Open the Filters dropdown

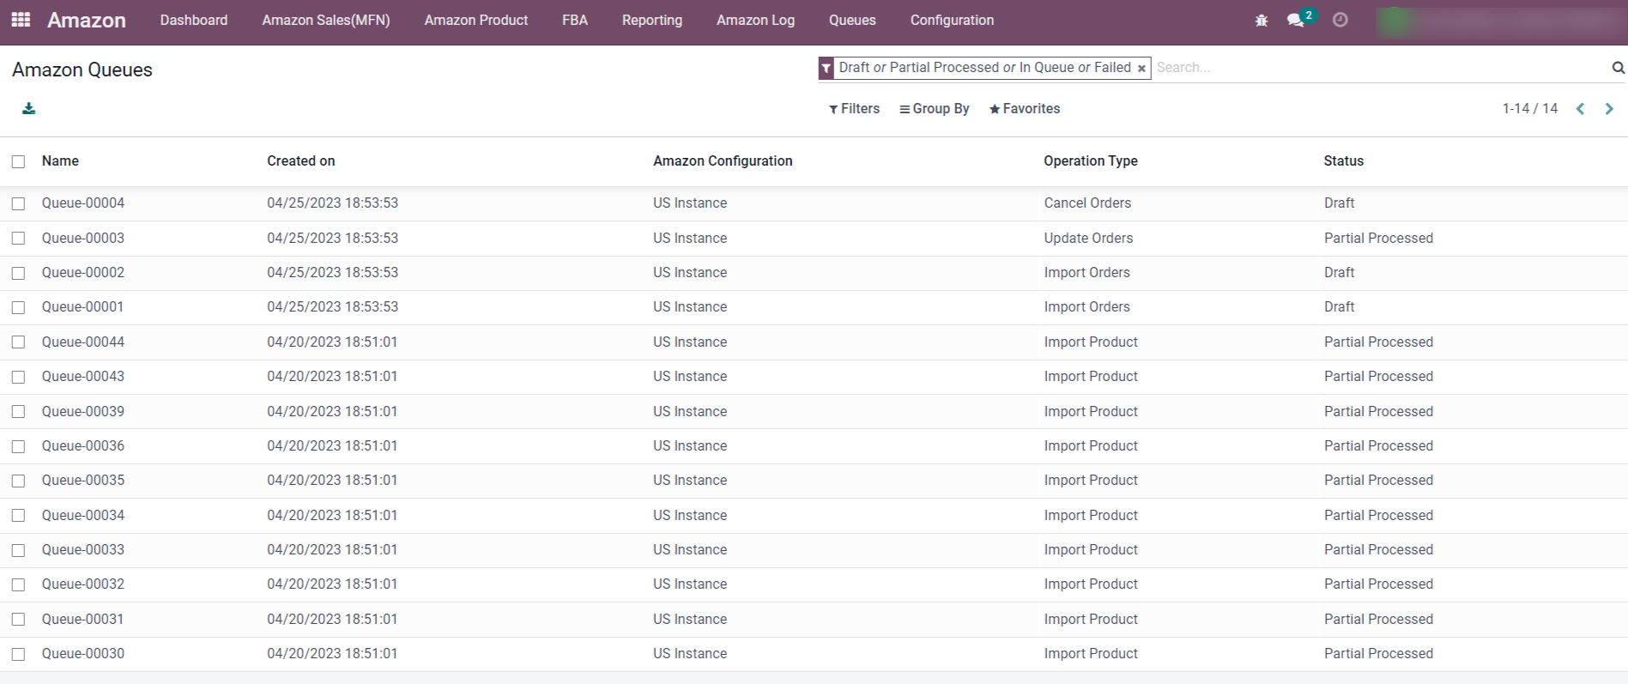(x=854, y=109)
